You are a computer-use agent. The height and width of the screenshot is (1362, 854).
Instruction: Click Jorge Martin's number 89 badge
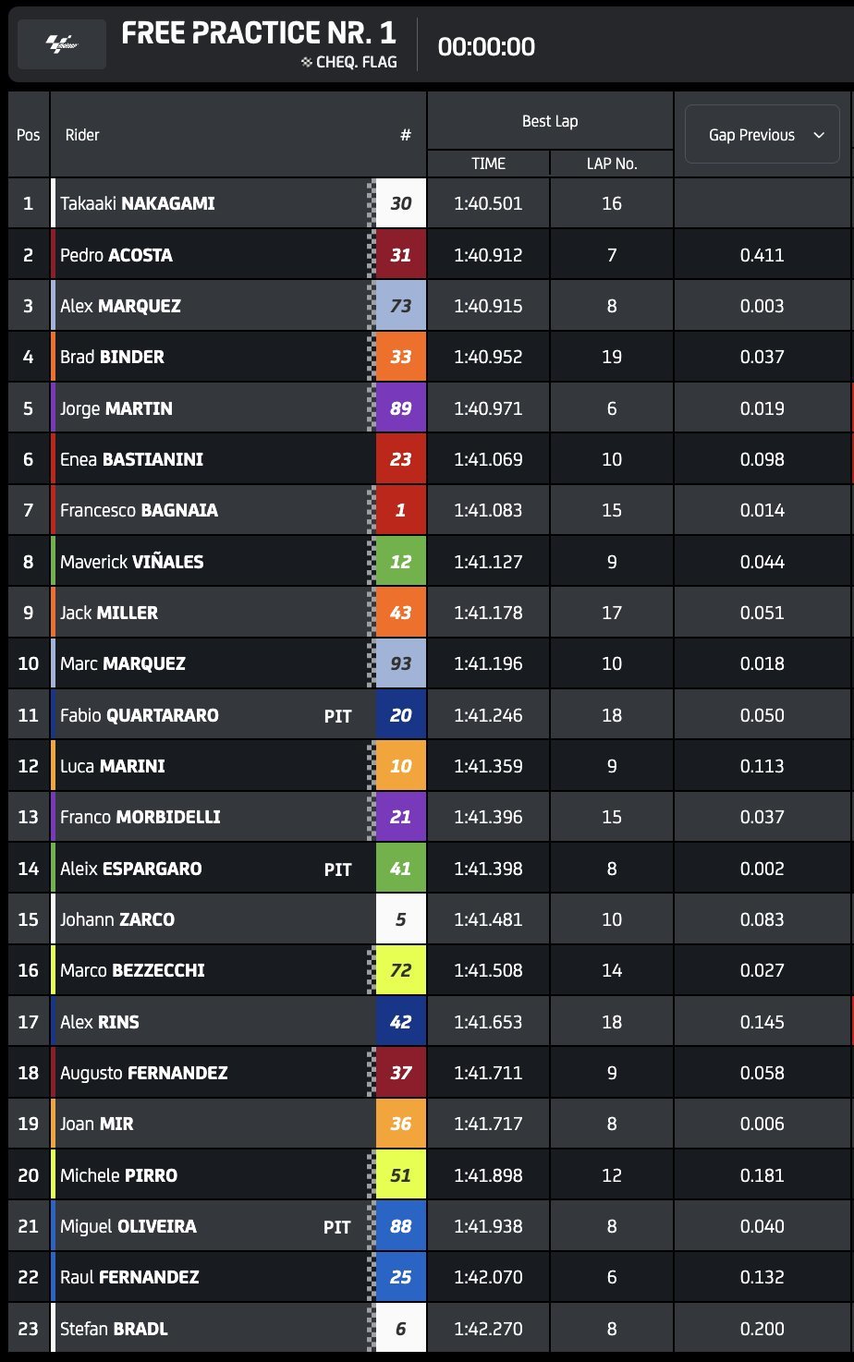[x=400, y=408]
